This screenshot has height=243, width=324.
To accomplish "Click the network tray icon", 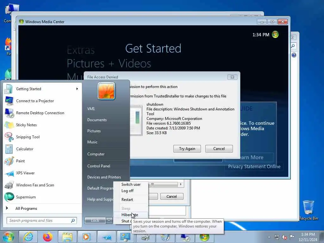I will click(x=277, y=237).
